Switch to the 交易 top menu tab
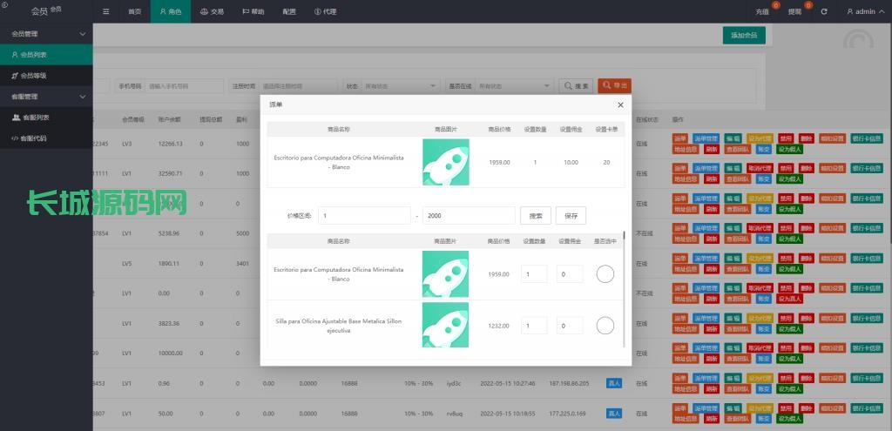Screen dimensions: 892x431 (211, 11)
